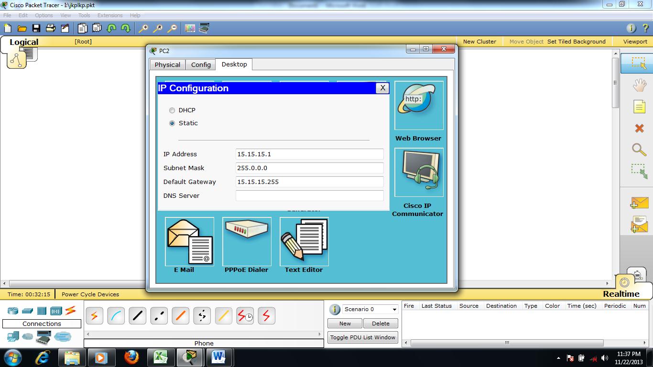
Task: Pick the automatic connection type
Action: point(94,316)
